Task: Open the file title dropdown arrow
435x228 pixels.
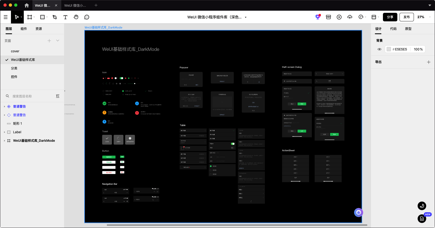Action: pos(246,17)
